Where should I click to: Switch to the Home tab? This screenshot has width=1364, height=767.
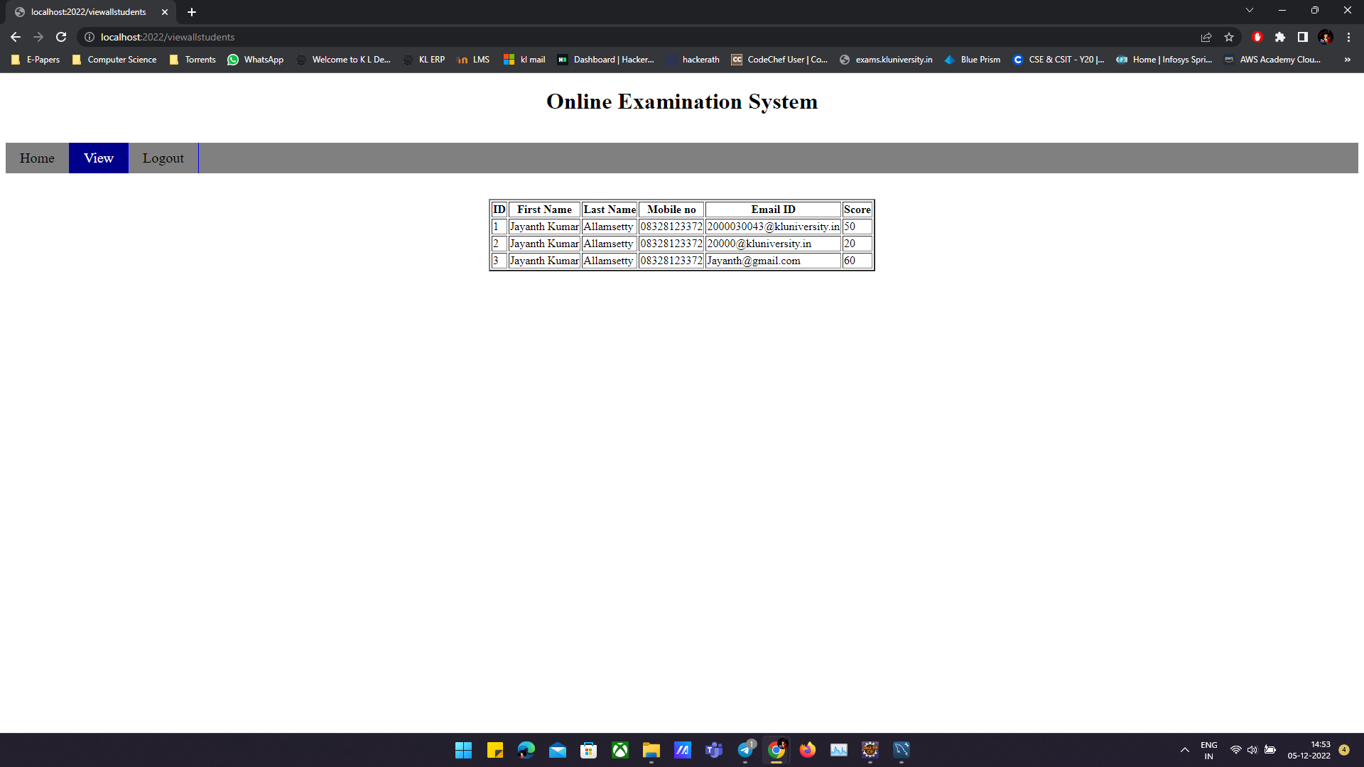click(x=37, y=158)
